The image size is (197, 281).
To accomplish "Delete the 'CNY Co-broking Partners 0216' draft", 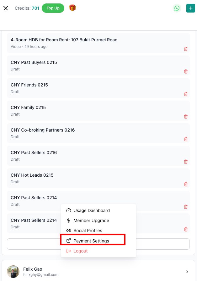I will [x=185, y=139].
